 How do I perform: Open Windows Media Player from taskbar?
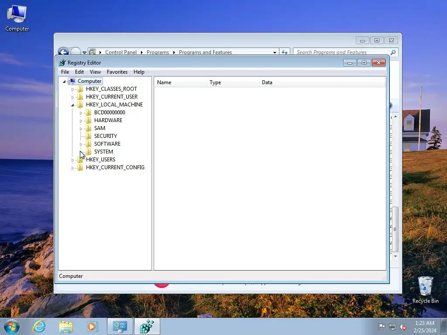coord(92,326)
